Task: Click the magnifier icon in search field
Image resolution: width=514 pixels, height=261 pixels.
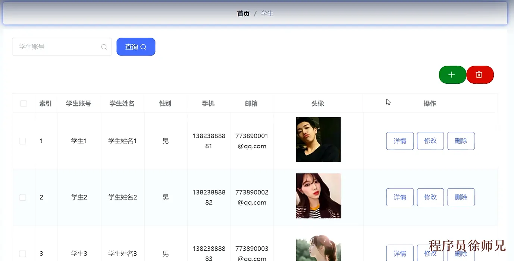Action: [104, 47]
